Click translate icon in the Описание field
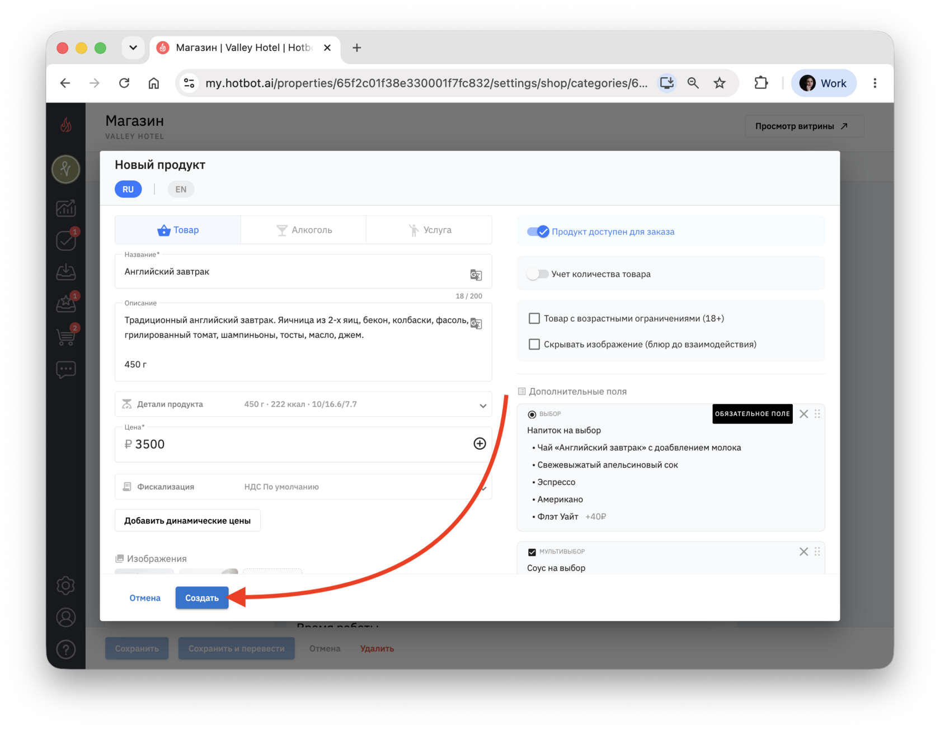Image resolution: width=940 pixels, height=730 pixels. 476,323
